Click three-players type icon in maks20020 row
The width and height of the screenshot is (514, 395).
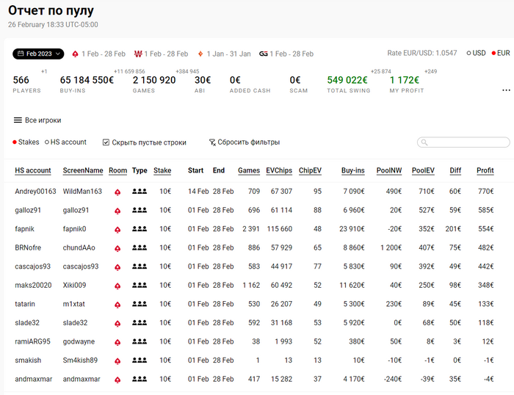140,285
